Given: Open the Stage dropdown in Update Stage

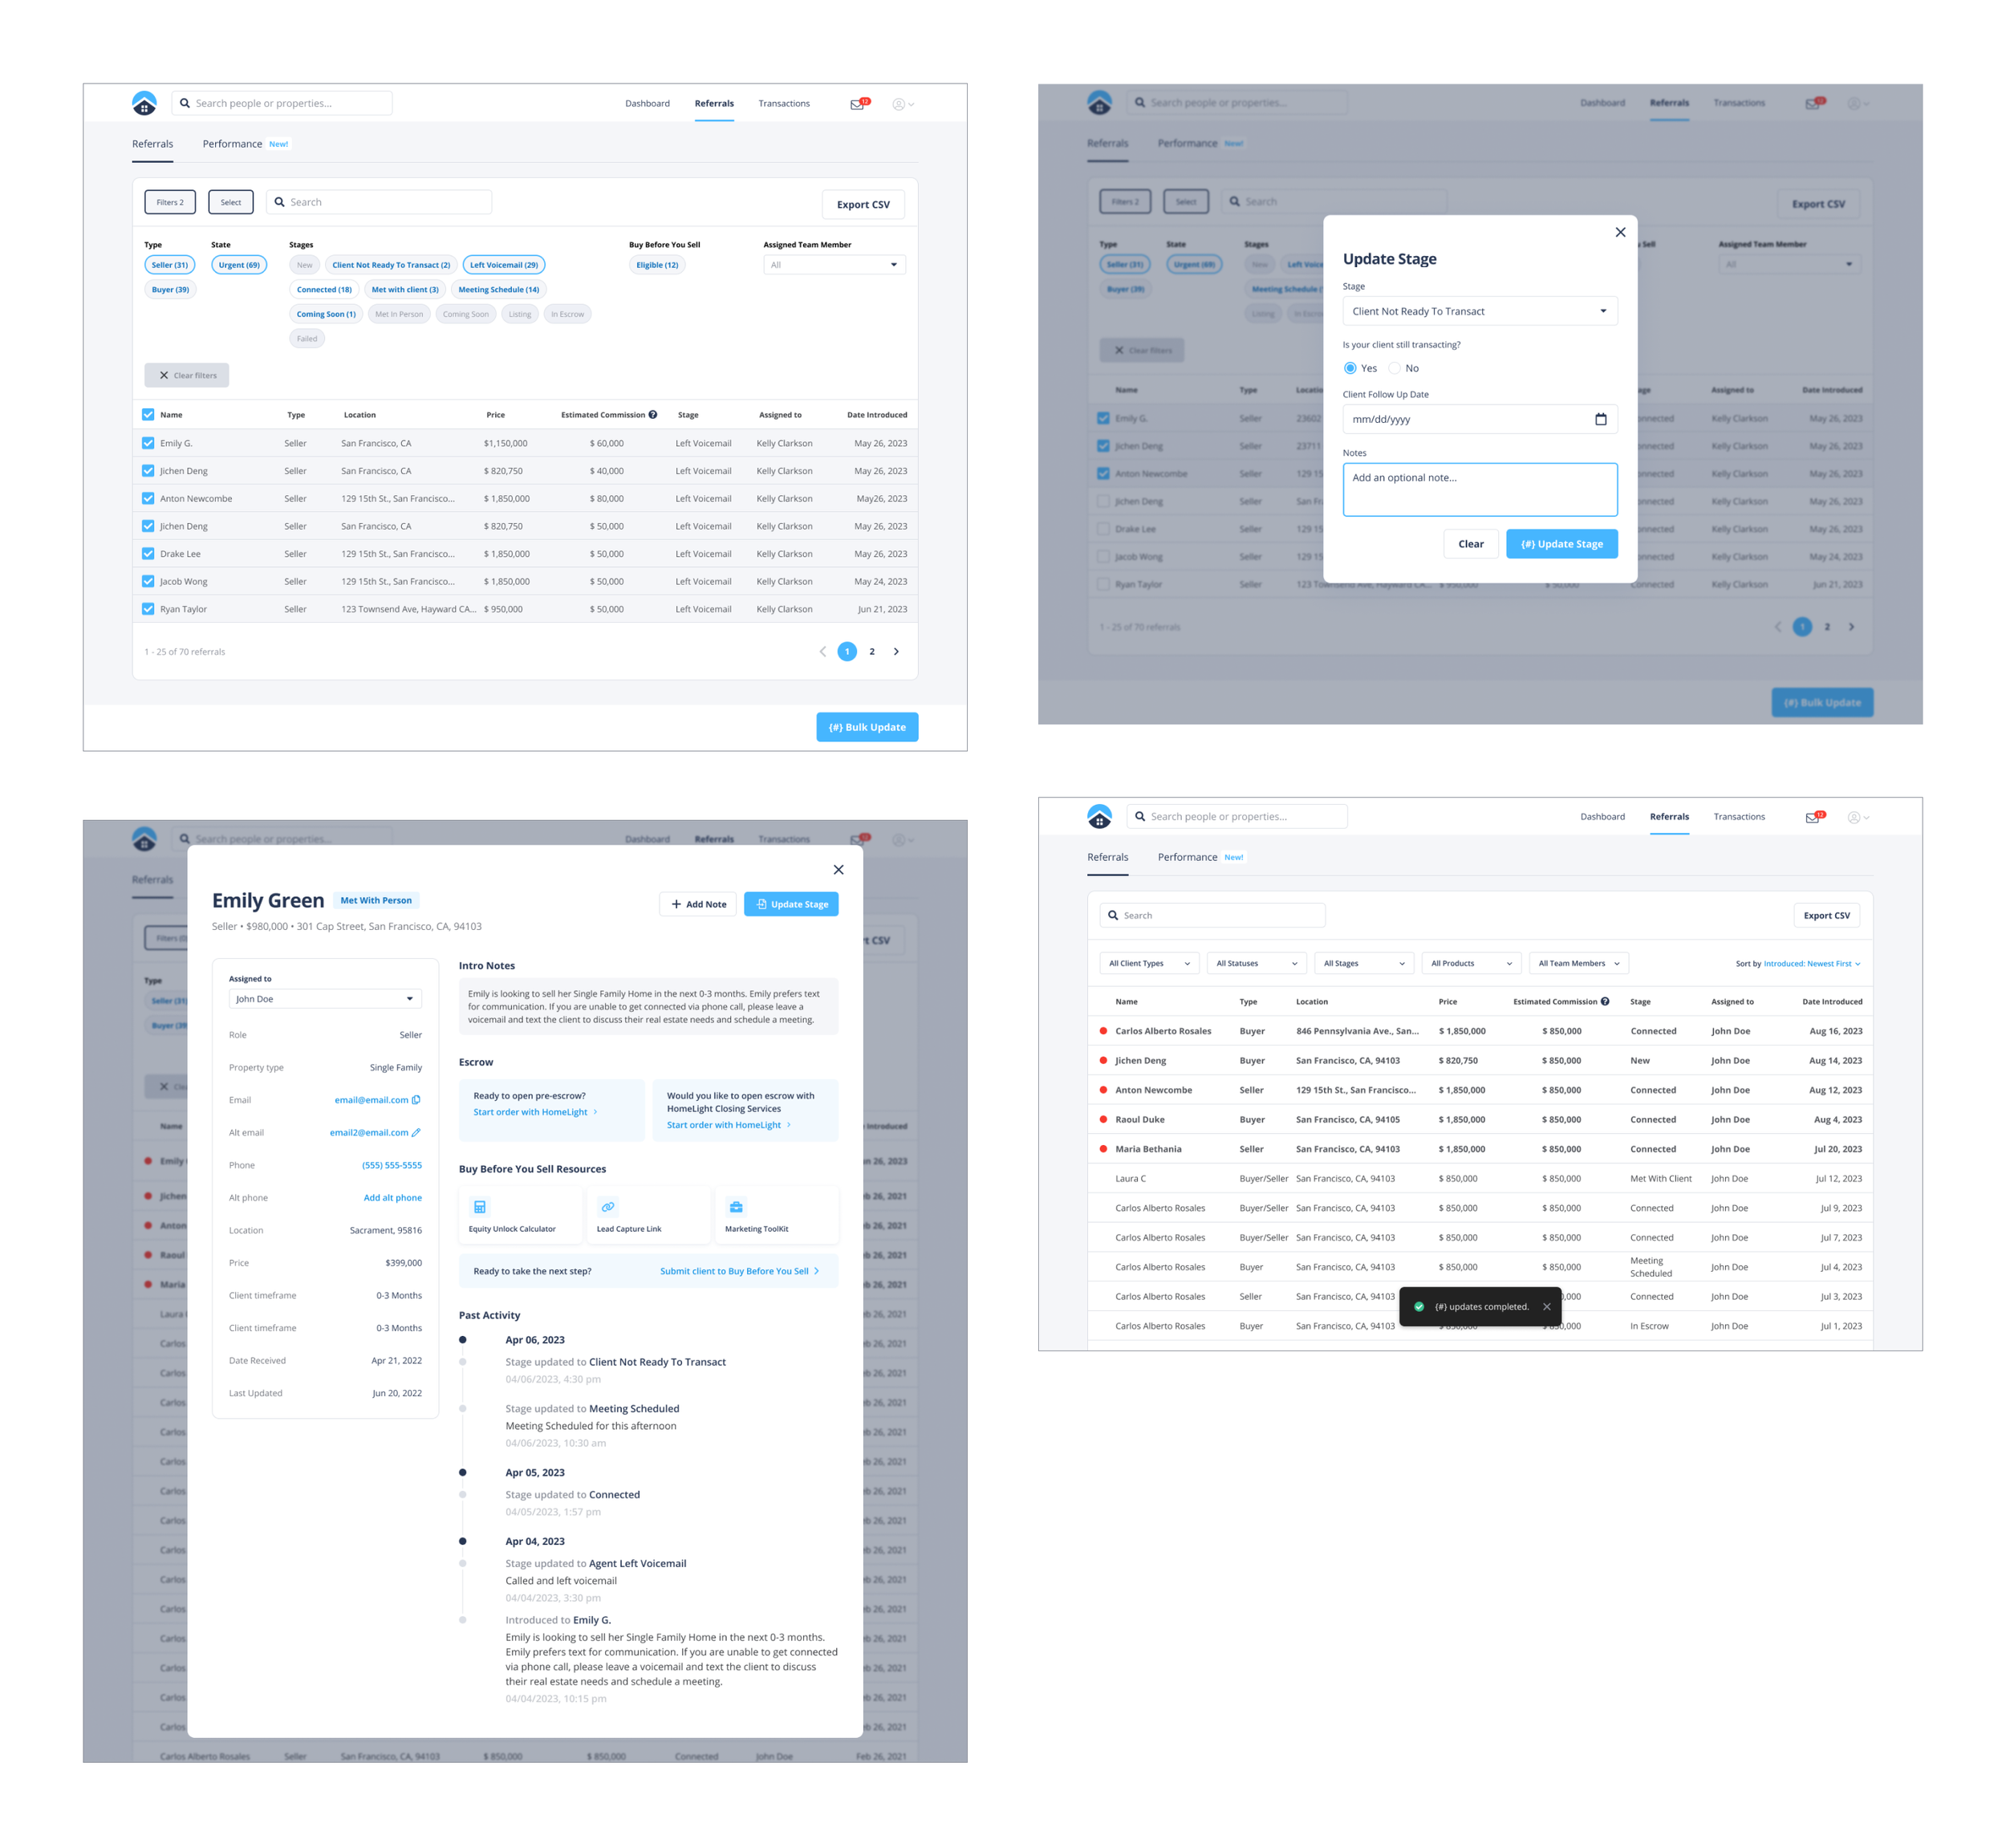Looking at the screenshot, I should (x=1479, y=311).
